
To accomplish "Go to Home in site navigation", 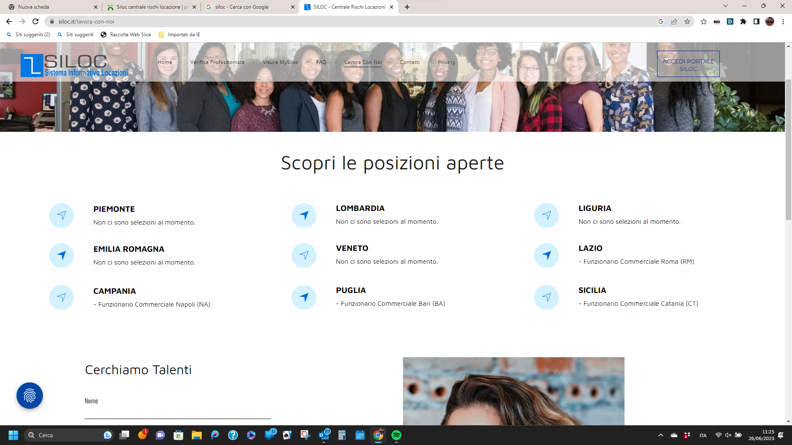I will pyautogui.click(x=165, y=62).
